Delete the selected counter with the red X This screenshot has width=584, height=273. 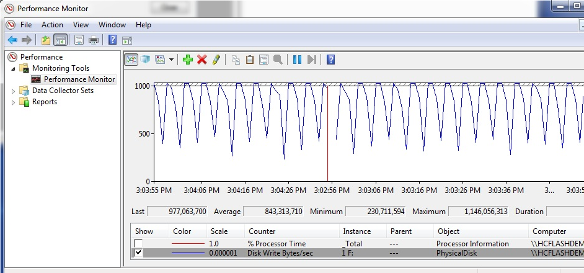tap(202, 60)
